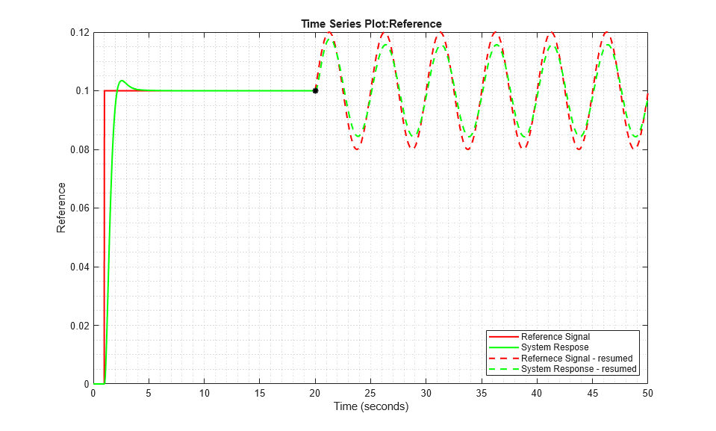Select the 'Time (seconds)' x-axis label
Screen dimensions: 716x431
[x=370, y=407]
